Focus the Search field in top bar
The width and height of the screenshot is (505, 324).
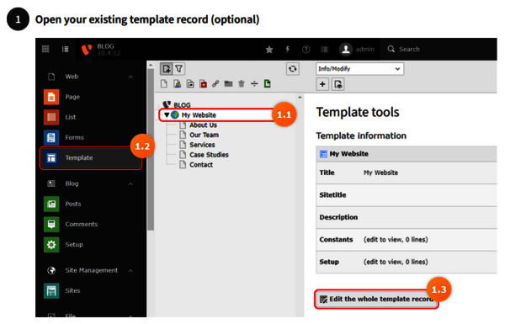point(409,50)
